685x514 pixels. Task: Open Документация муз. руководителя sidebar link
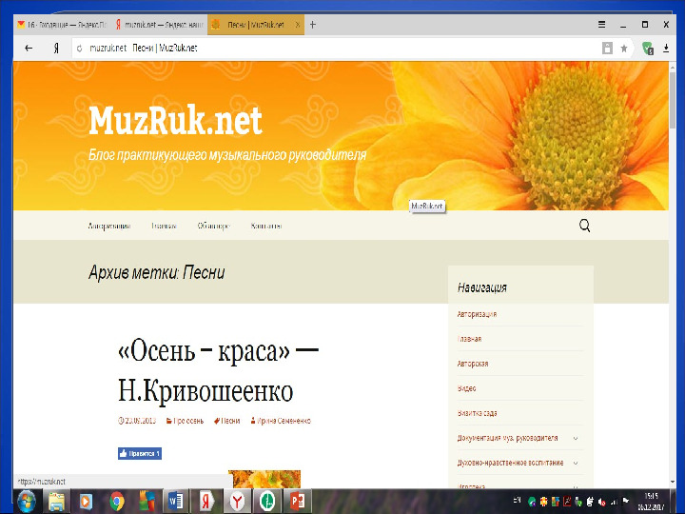508,438
